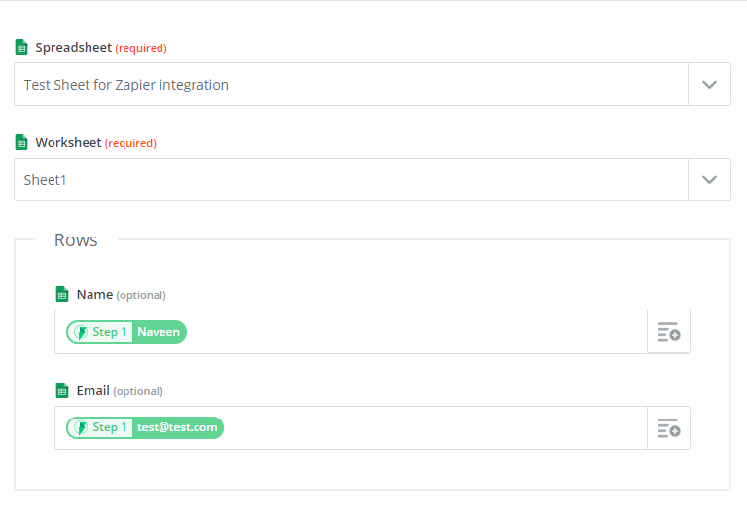Click the Google Sheets icon beside Spreadsheet label
Viewport: 747px width, 510px height.
coord(21,47)
